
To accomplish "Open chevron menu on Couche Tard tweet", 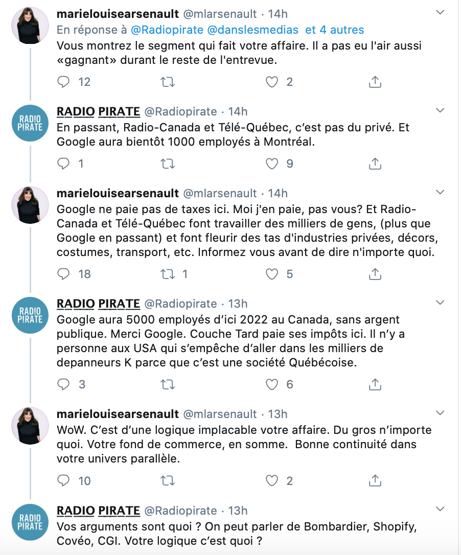I will tap(440, 303).
